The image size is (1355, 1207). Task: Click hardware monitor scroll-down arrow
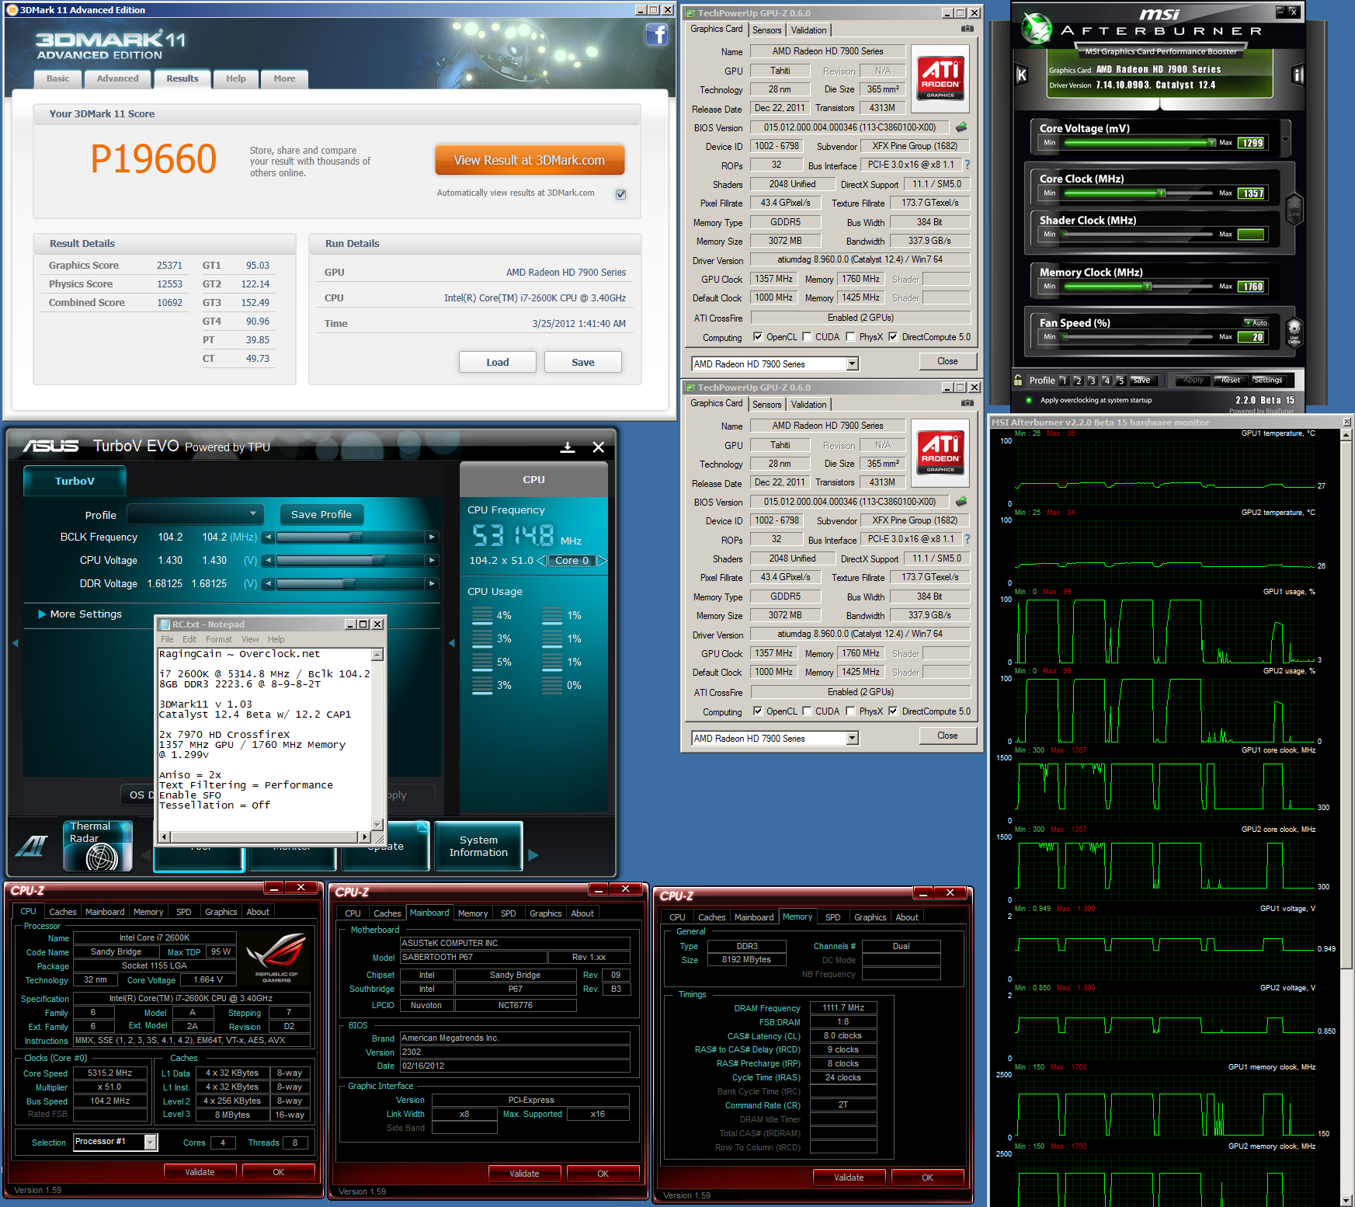pyautogui.click(x=1347, y=1201)
